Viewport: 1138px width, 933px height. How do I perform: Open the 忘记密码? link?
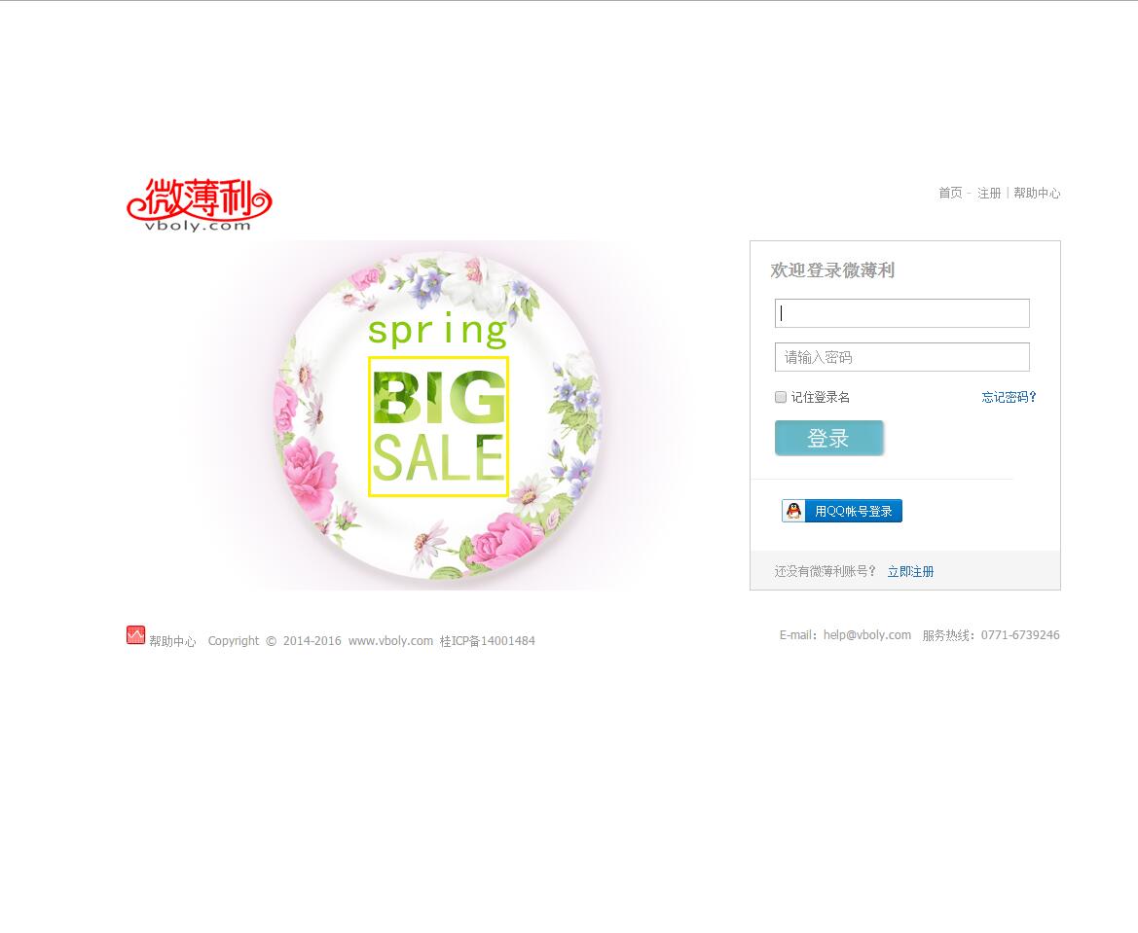tap(1009, 397)
